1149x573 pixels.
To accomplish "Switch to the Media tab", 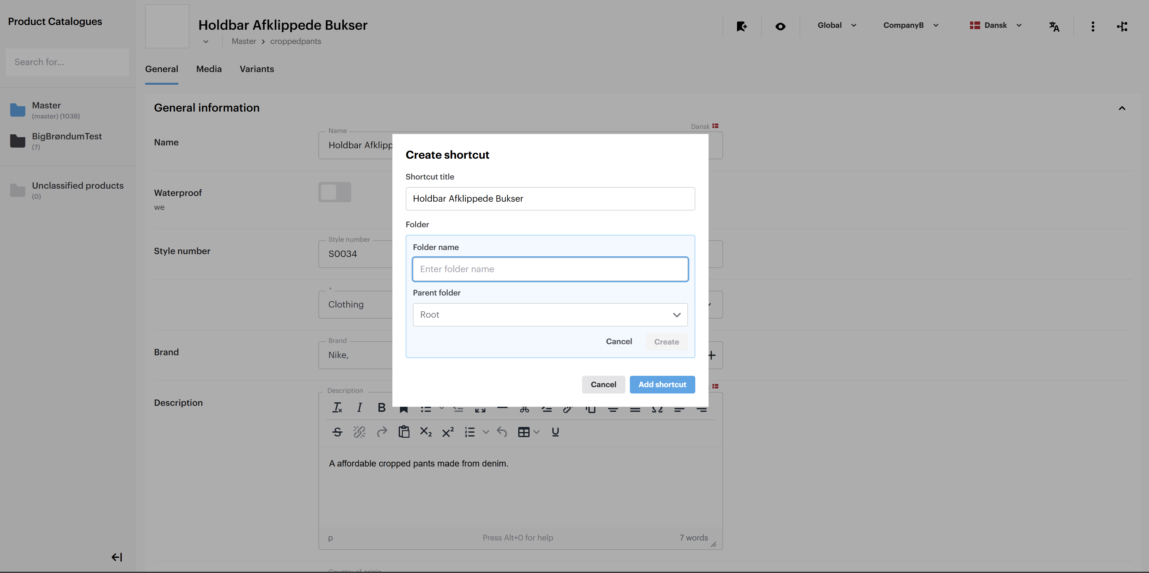I will click(x=209, y=69).
